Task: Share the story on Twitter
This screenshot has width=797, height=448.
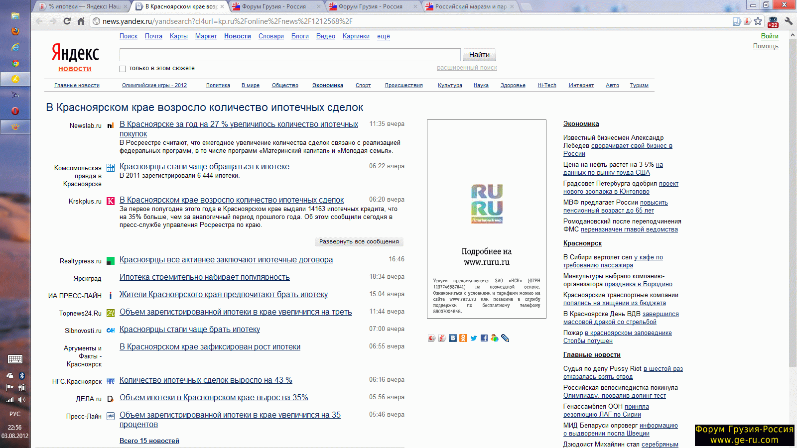Action: click(474, 338)
